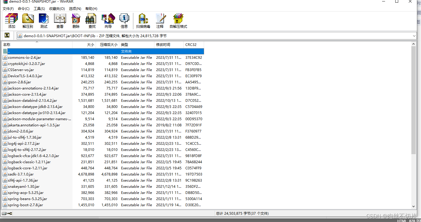
Task: Open the 选项(N) menu
Action: (x=75, y=9)
